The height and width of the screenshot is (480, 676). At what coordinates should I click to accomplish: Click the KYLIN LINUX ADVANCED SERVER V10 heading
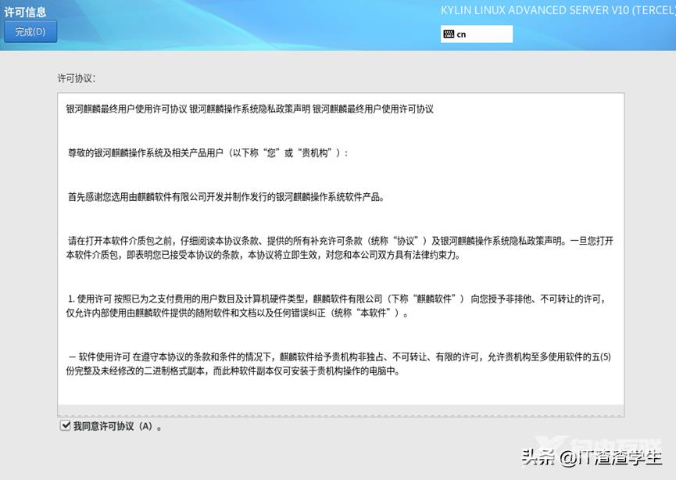click(557, 11)
